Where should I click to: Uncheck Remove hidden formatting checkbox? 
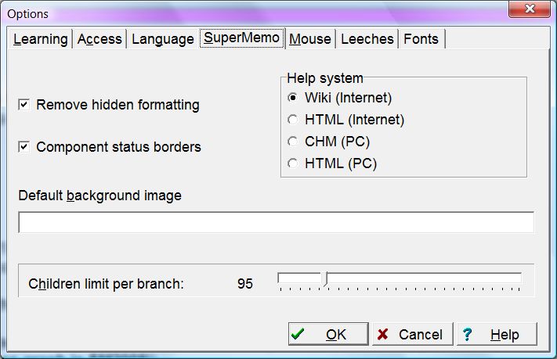[24, 104]
